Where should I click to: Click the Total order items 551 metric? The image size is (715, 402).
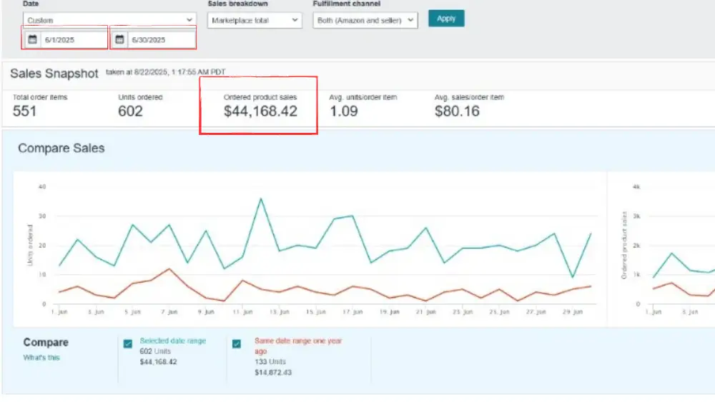(24, 111)
